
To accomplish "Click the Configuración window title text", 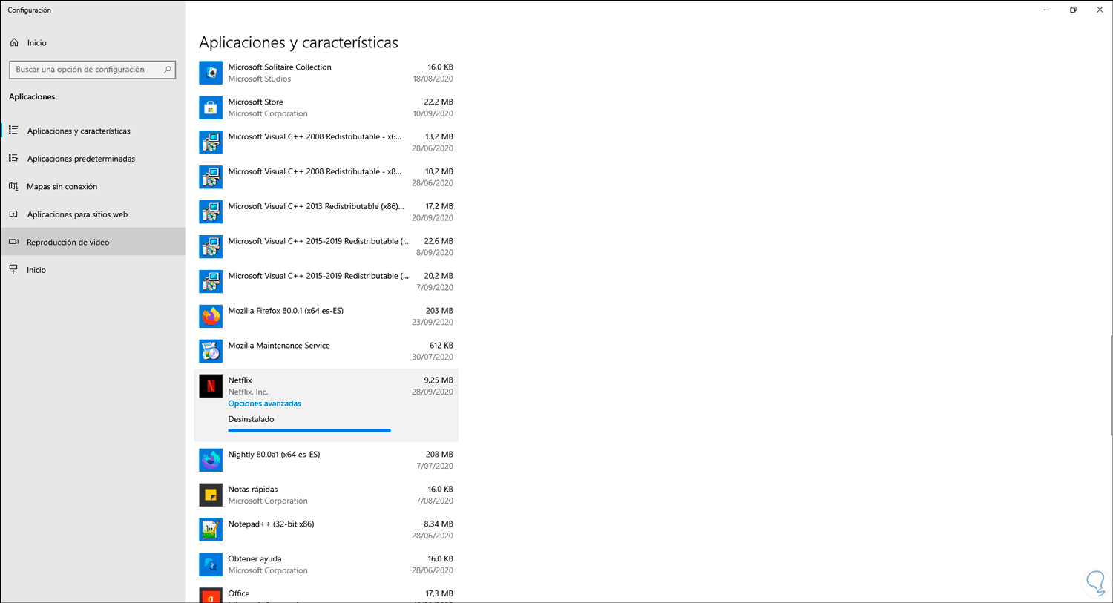I will (x=30, y=10).
